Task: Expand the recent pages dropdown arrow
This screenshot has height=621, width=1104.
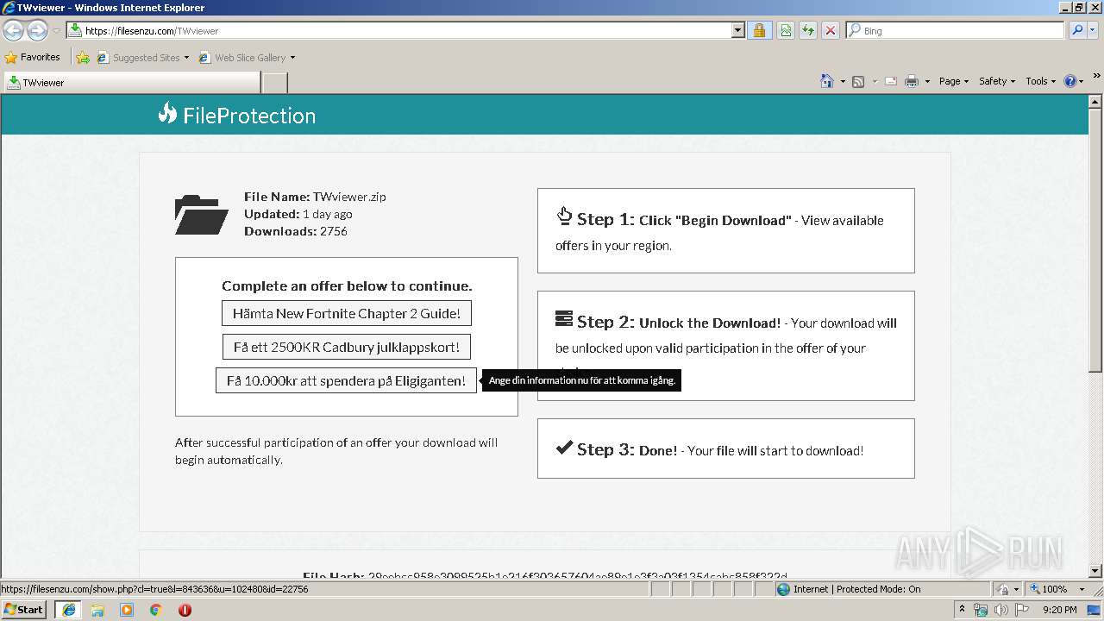Action: point(56,30)
